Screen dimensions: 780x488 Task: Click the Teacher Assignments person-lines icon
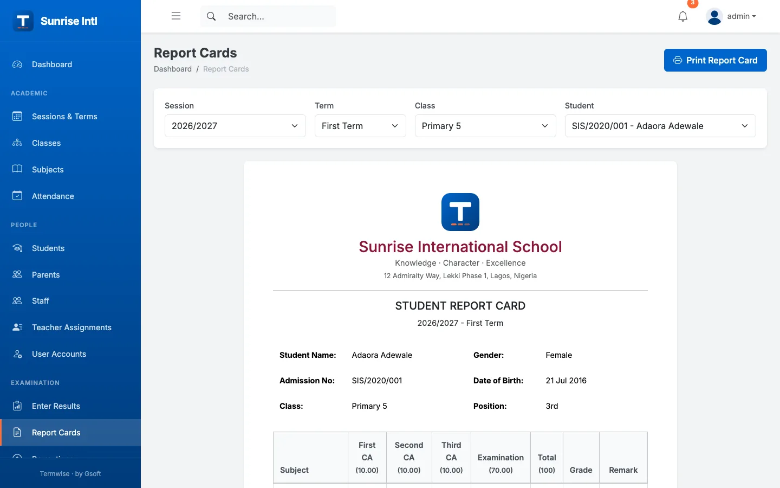17,327
